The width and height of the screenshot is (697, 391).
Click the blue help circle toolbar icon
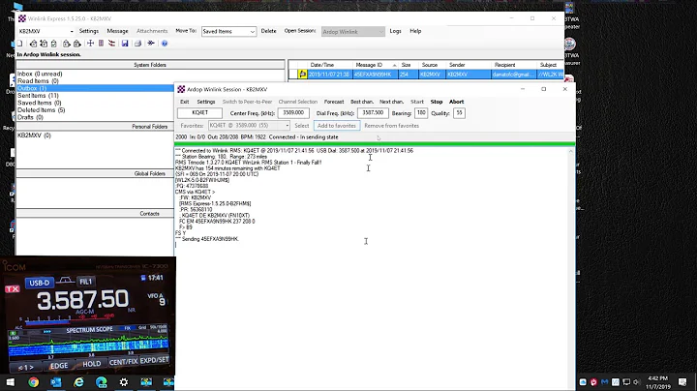165,44
